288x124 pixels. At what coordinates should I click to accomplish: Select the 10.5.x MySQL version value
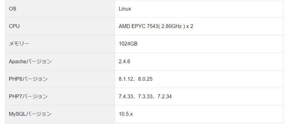point(126,114)
